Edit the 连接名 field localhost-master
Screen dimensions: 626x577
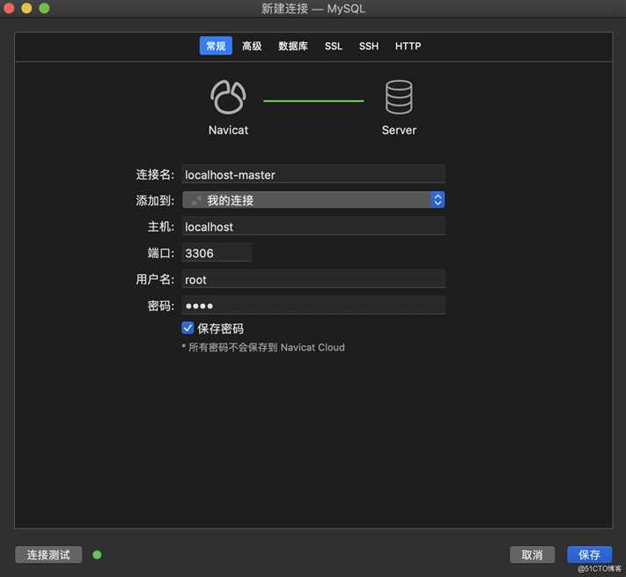313,174
